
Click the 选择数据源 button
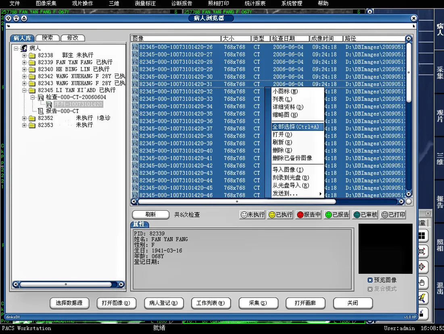69,303
